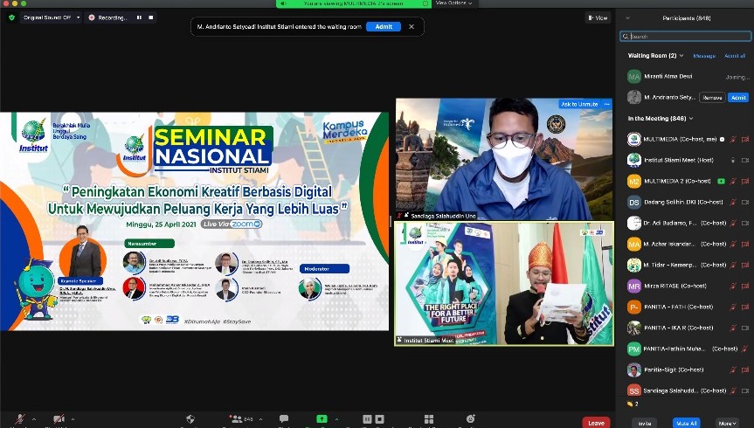Open View Options dropdown
The height and width of the screenshot is (428, 754).
tap(453, 3)
